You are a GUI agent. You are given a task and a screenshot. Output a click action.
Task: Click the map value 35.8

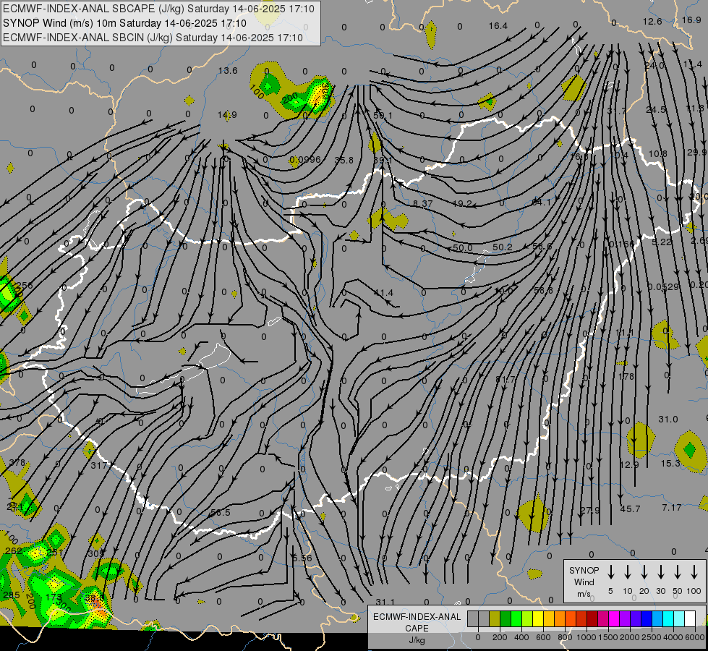coord(344,161)
